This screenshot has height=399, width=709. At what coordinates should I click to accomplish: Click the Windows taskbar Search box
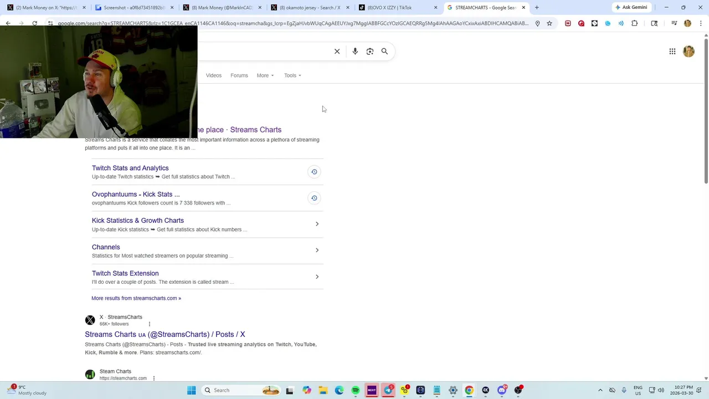pos(241,390)
